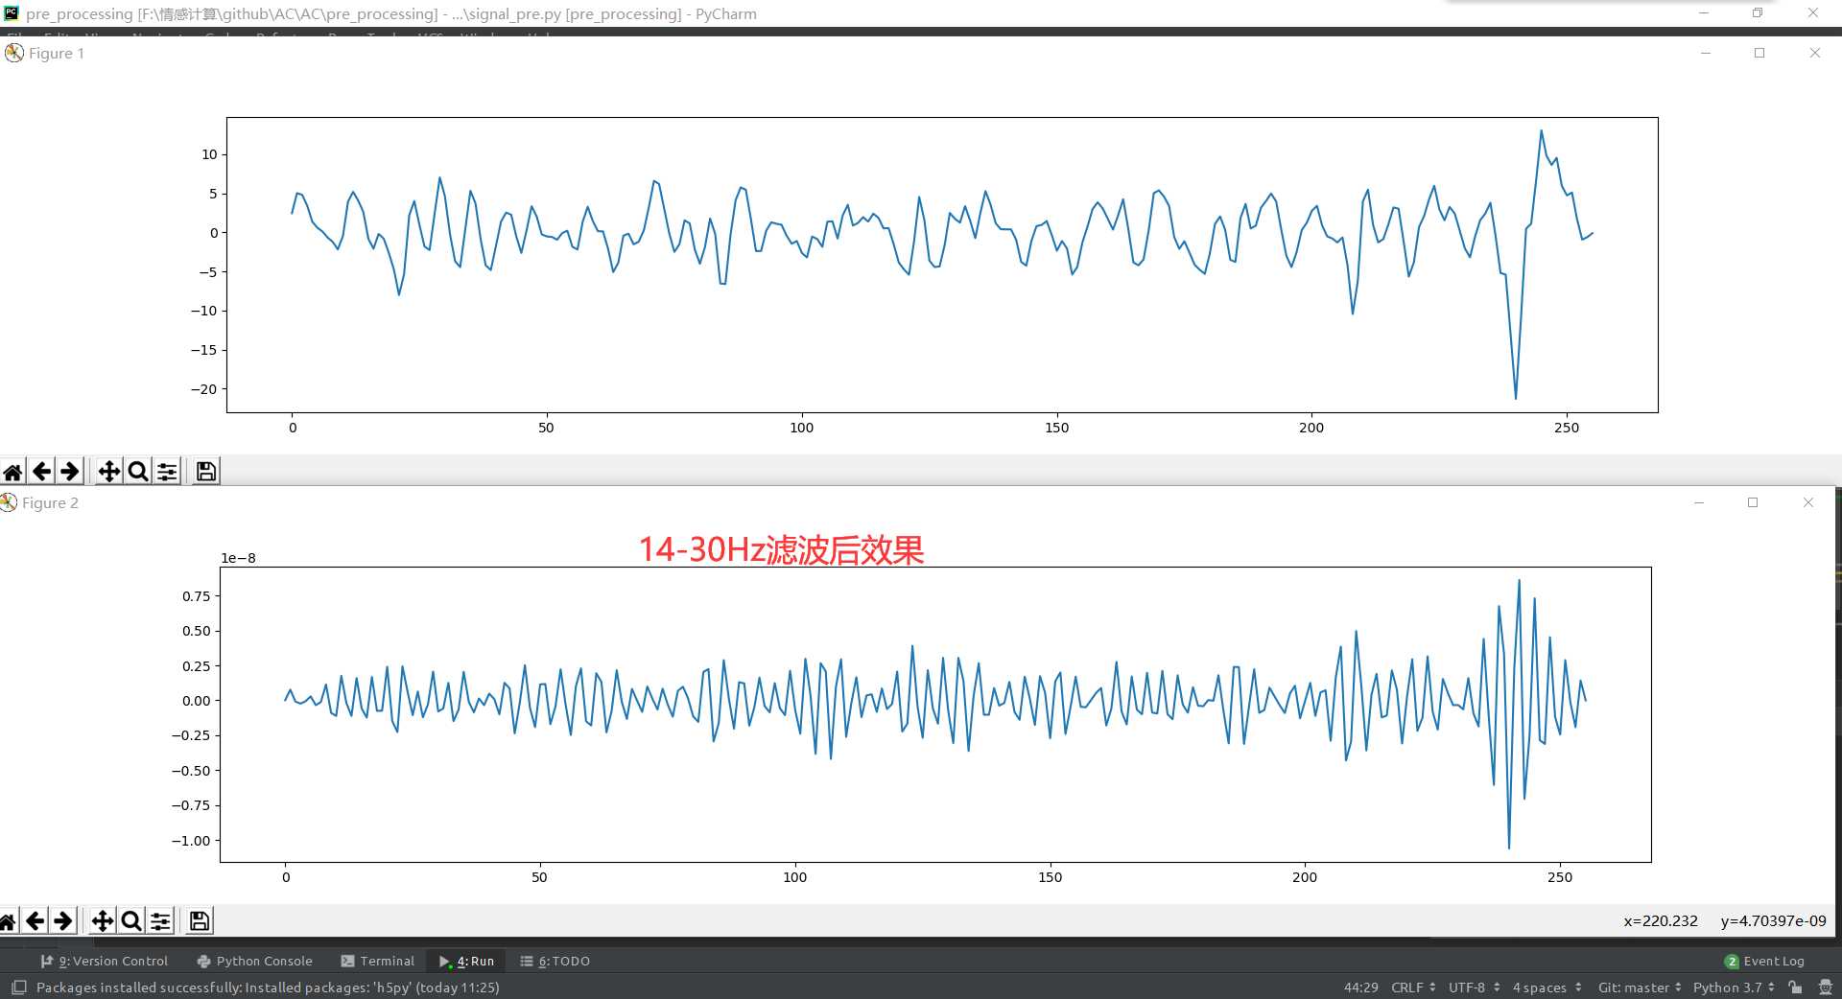Click the packages installed successfully message
The height and width of the screenshot is (999, 1842).
point(268,987)
